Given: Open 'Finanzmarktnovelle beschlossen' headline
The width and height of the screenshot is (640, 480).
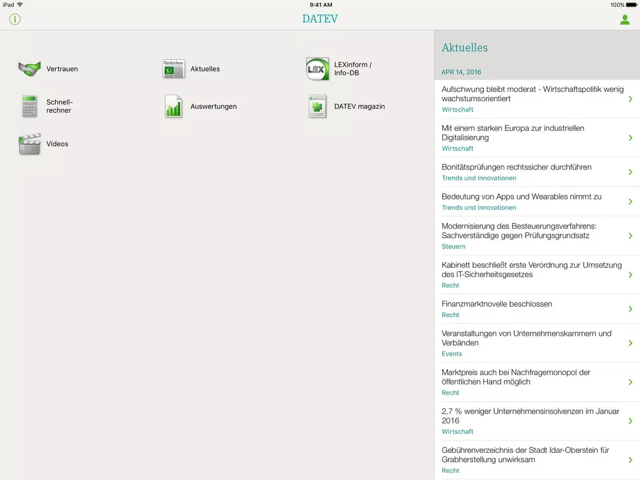Looking at the screenshot, I should [497, 304].
